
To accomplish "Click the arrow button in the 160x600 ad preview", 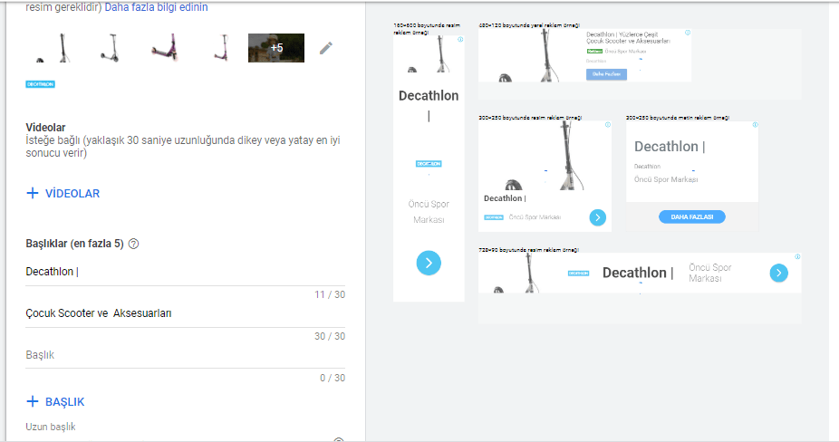I will point(429,263).
